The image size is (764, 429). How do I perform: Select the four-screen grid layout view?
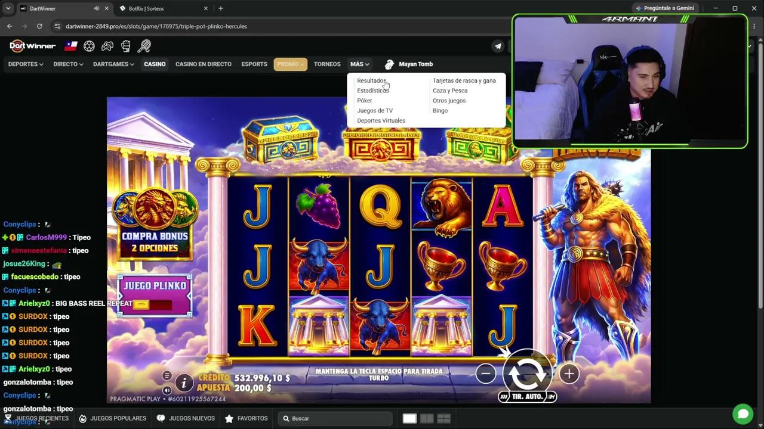pos(443,418)
